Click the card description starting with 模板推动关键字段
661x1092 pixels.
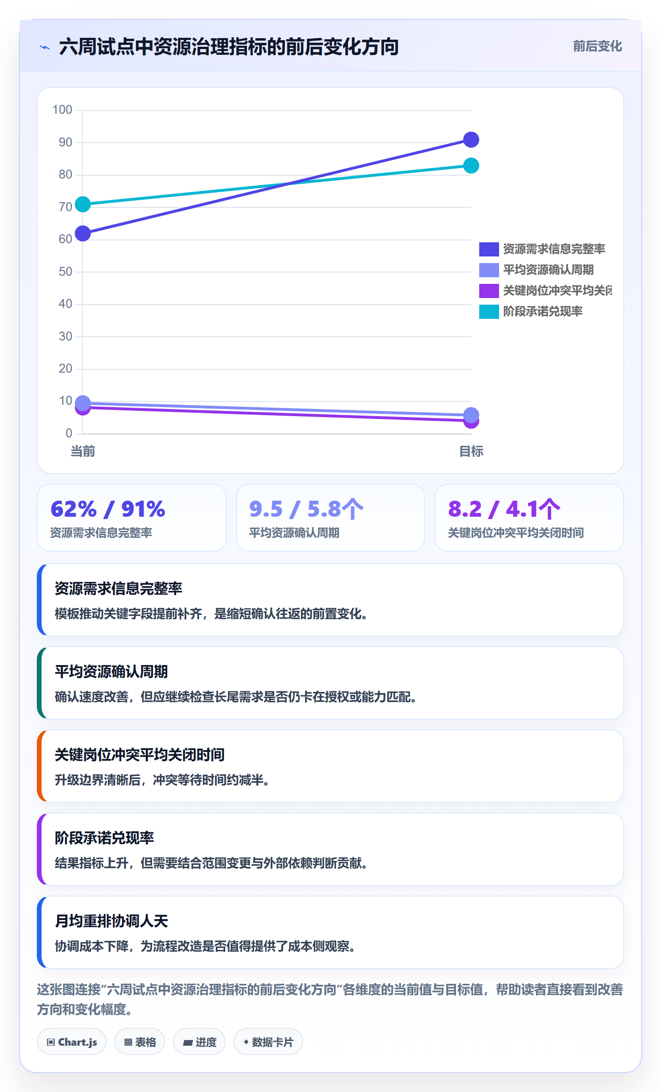tap(211, 614)
